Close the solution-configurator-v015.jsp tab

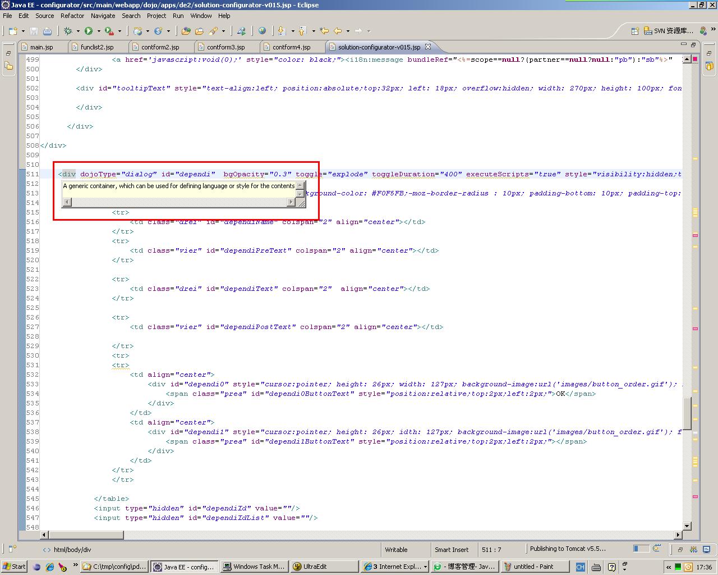pos(427,47)
